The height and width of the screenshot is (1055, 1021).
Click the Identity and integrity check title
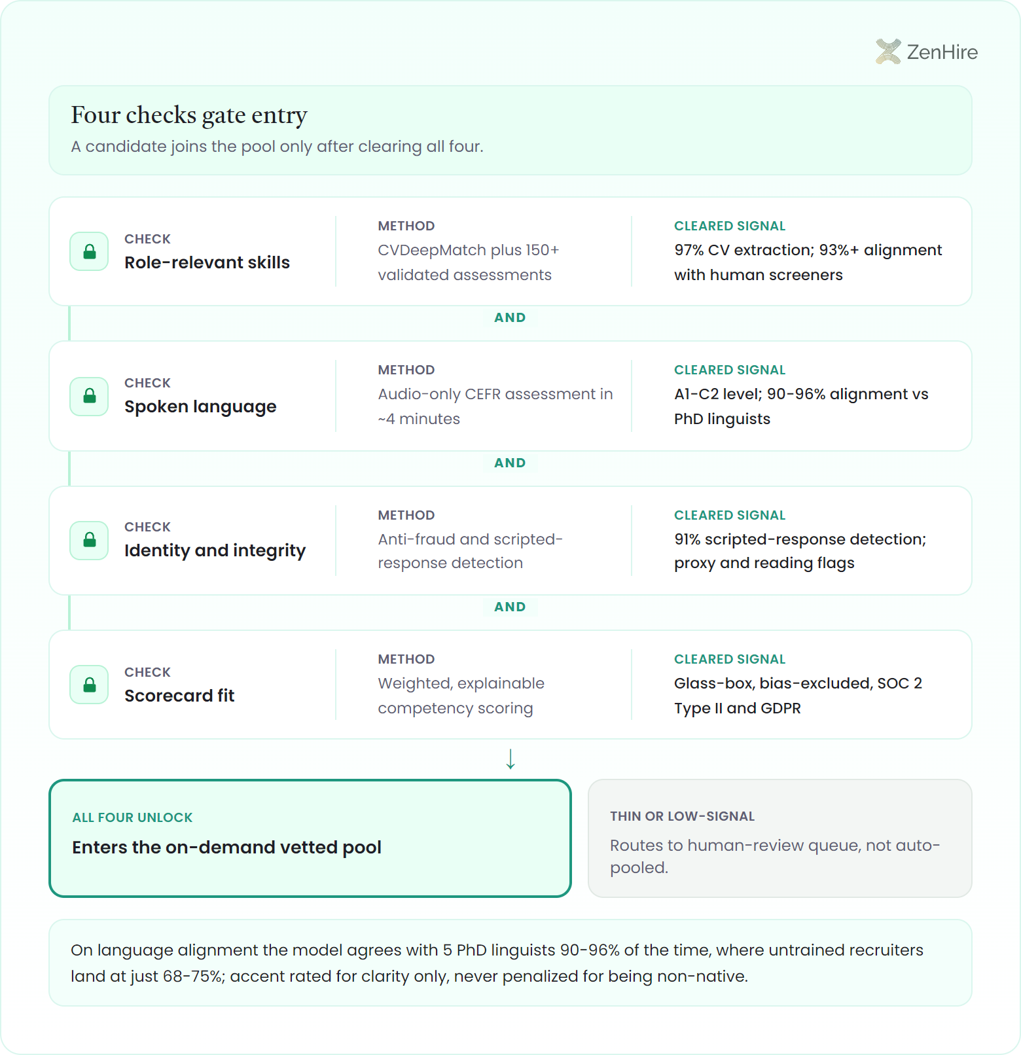point(215,550)
